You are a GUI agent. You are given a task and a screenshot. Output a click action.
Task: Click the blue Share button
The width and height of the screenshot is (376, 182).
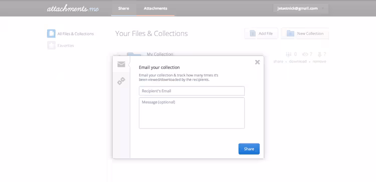pyautogui.click(x=249, y=149)
